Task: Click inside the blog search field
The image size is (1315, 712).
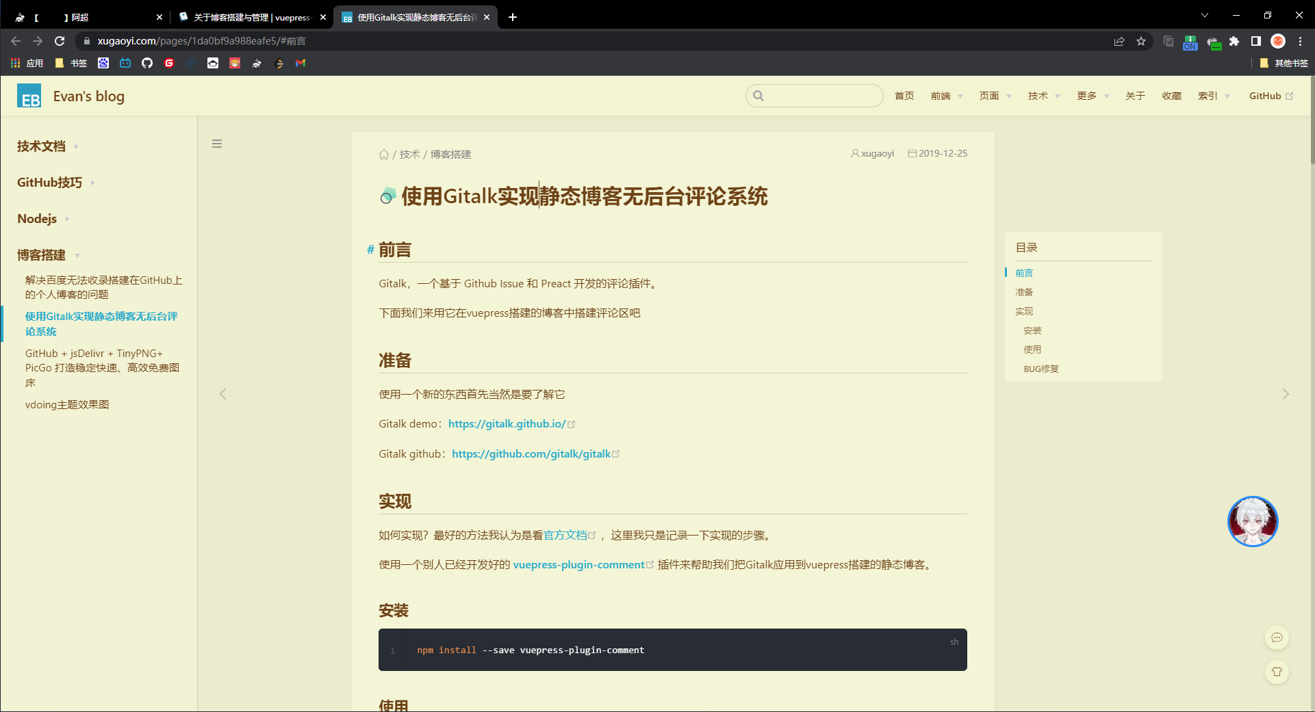Action: [x=815, y=96]
